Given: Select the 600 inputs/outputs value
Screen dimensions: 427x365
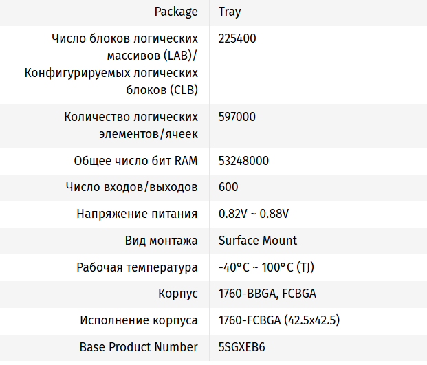Looking at the screenshot, I should [x=228, y=187].
